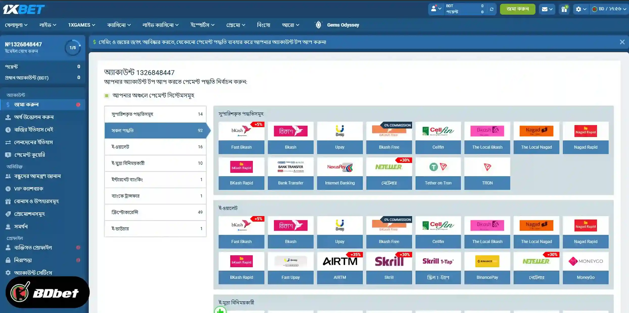Click the BDbet badge logo

(x=47, y=292)
